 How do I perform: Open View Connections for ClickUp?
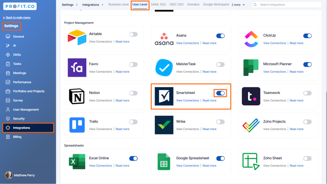(x=274, y=43)
